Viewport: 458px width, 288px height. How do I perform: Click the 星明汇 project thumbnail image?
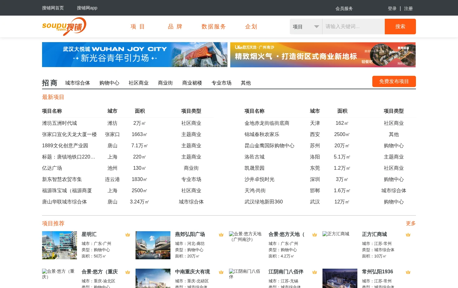[x=60, y=245]
